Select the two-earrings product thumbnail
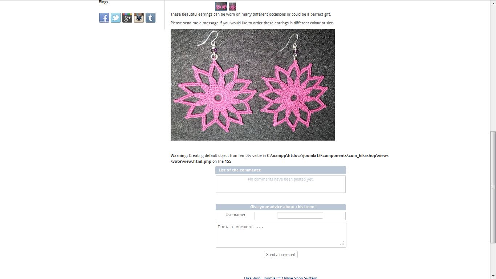 (x=221, y=6)
